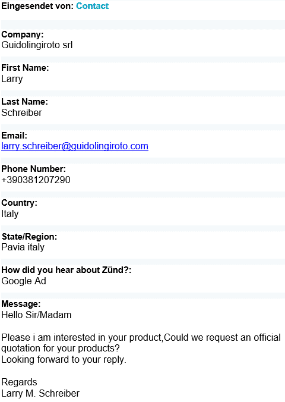Click the Larry M. Schreiber signature line
This screenshot has height=402, width=285.
pos(40,393)
